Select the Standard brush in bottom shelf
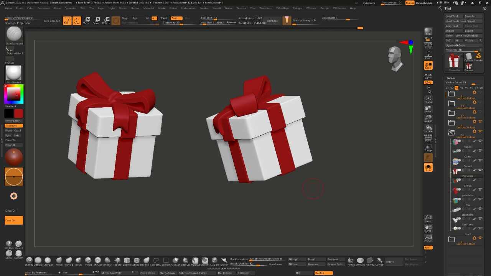This screenshot has width=491, height=276. tap(29, 261)
